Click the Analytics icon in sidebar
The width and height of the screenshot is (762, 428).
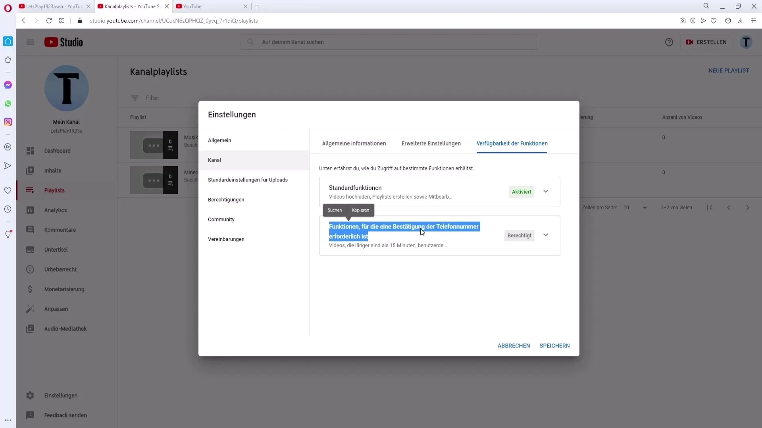tap(30, 210)
